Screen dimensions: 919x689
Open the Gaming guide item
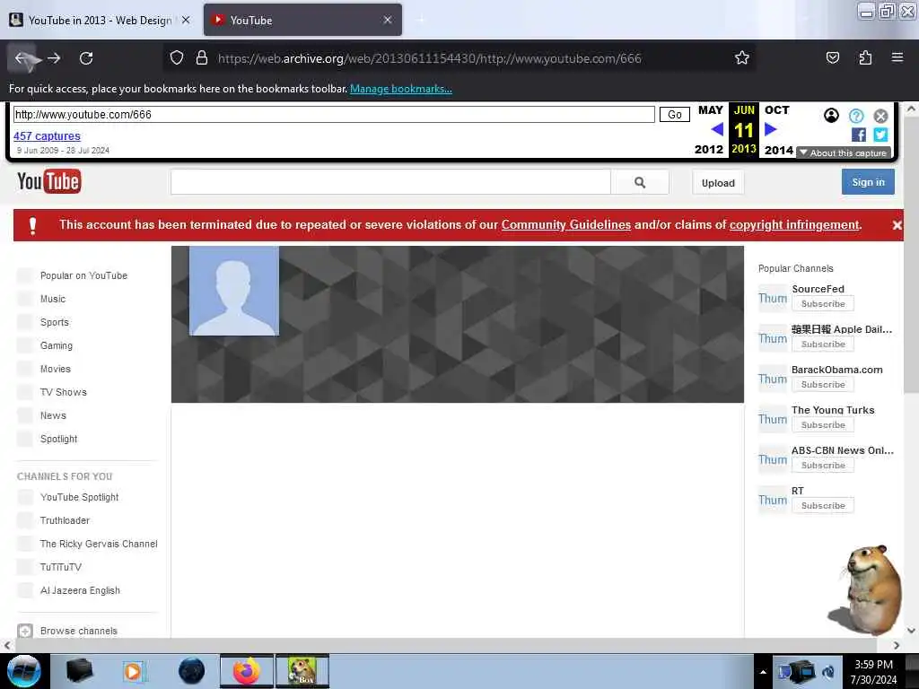tap(57, 345)
